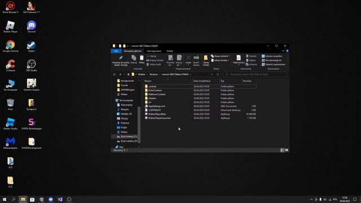Screen dimensions: 361x203
Task: Click the Edytuj (edit) ribbon command
Action: [x=250, y=60]
